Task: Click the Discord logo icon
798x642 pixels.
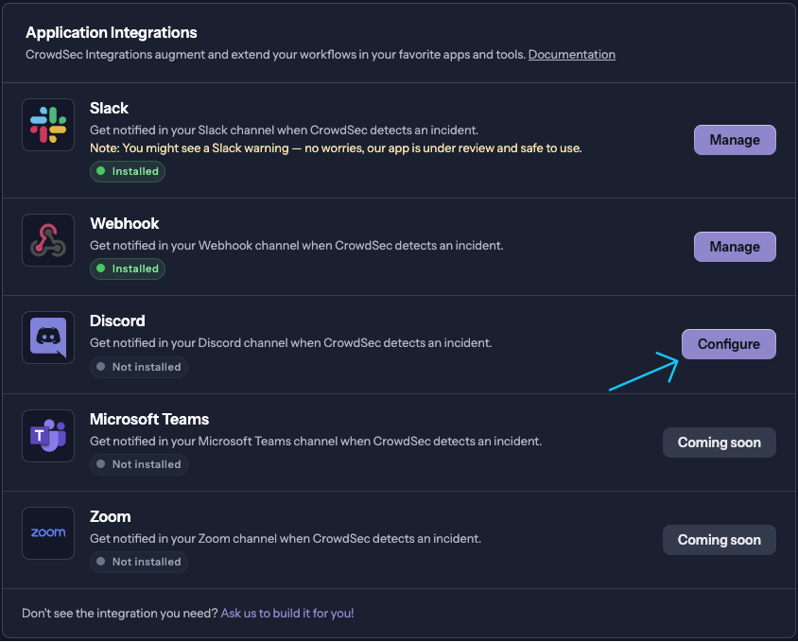Action: coord(48,338)
